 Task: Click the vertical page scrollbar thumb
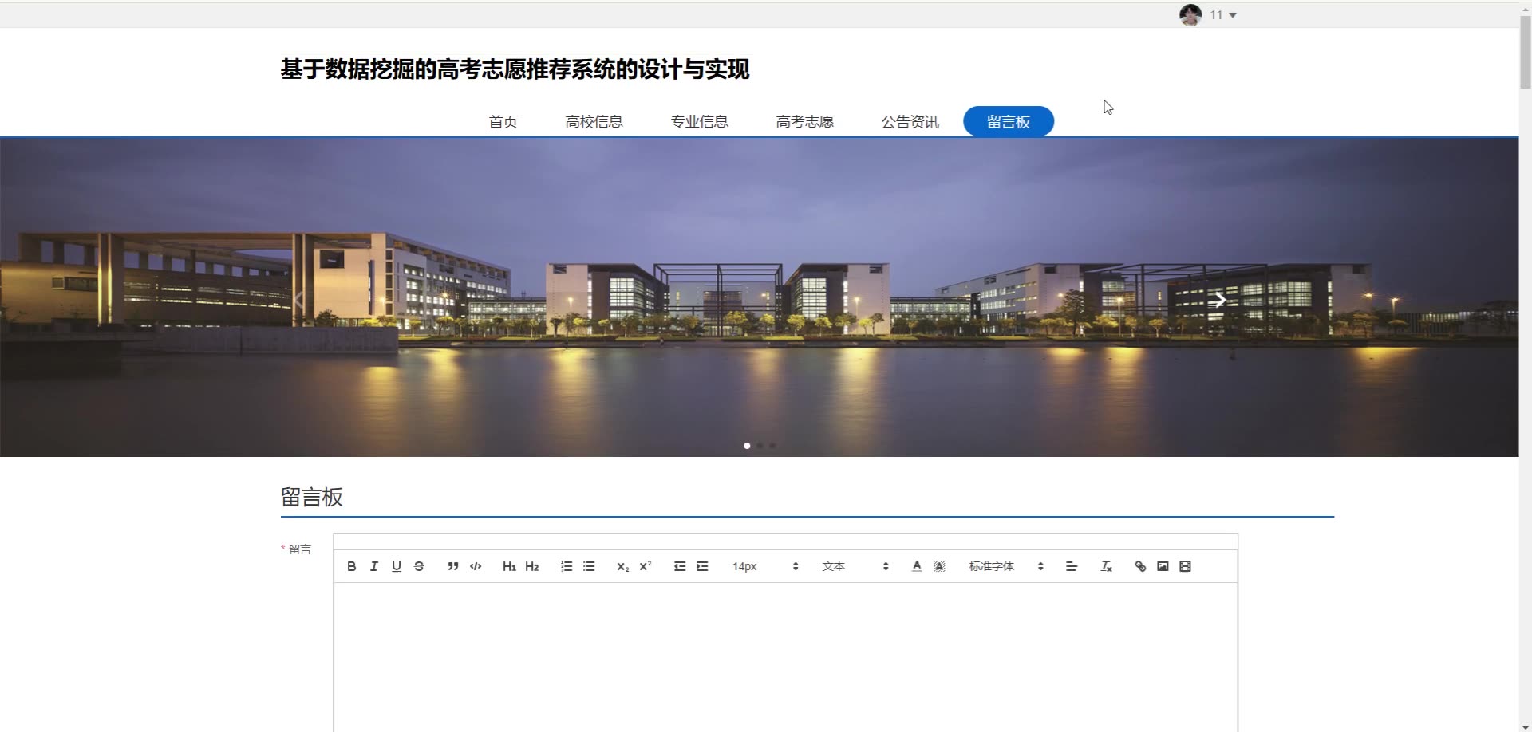coord(1526,52)
